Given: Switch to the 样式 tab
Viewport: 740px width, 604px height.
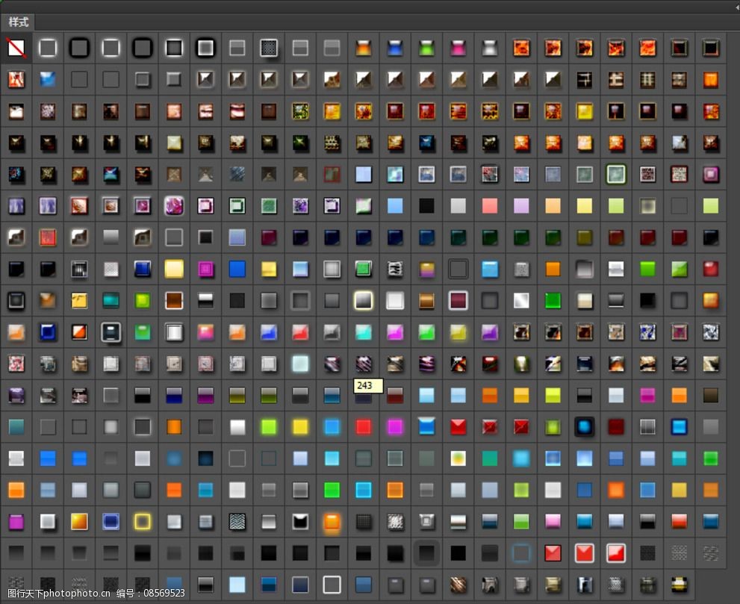Looking at the screenshot, I should click(x=19, y=22).
